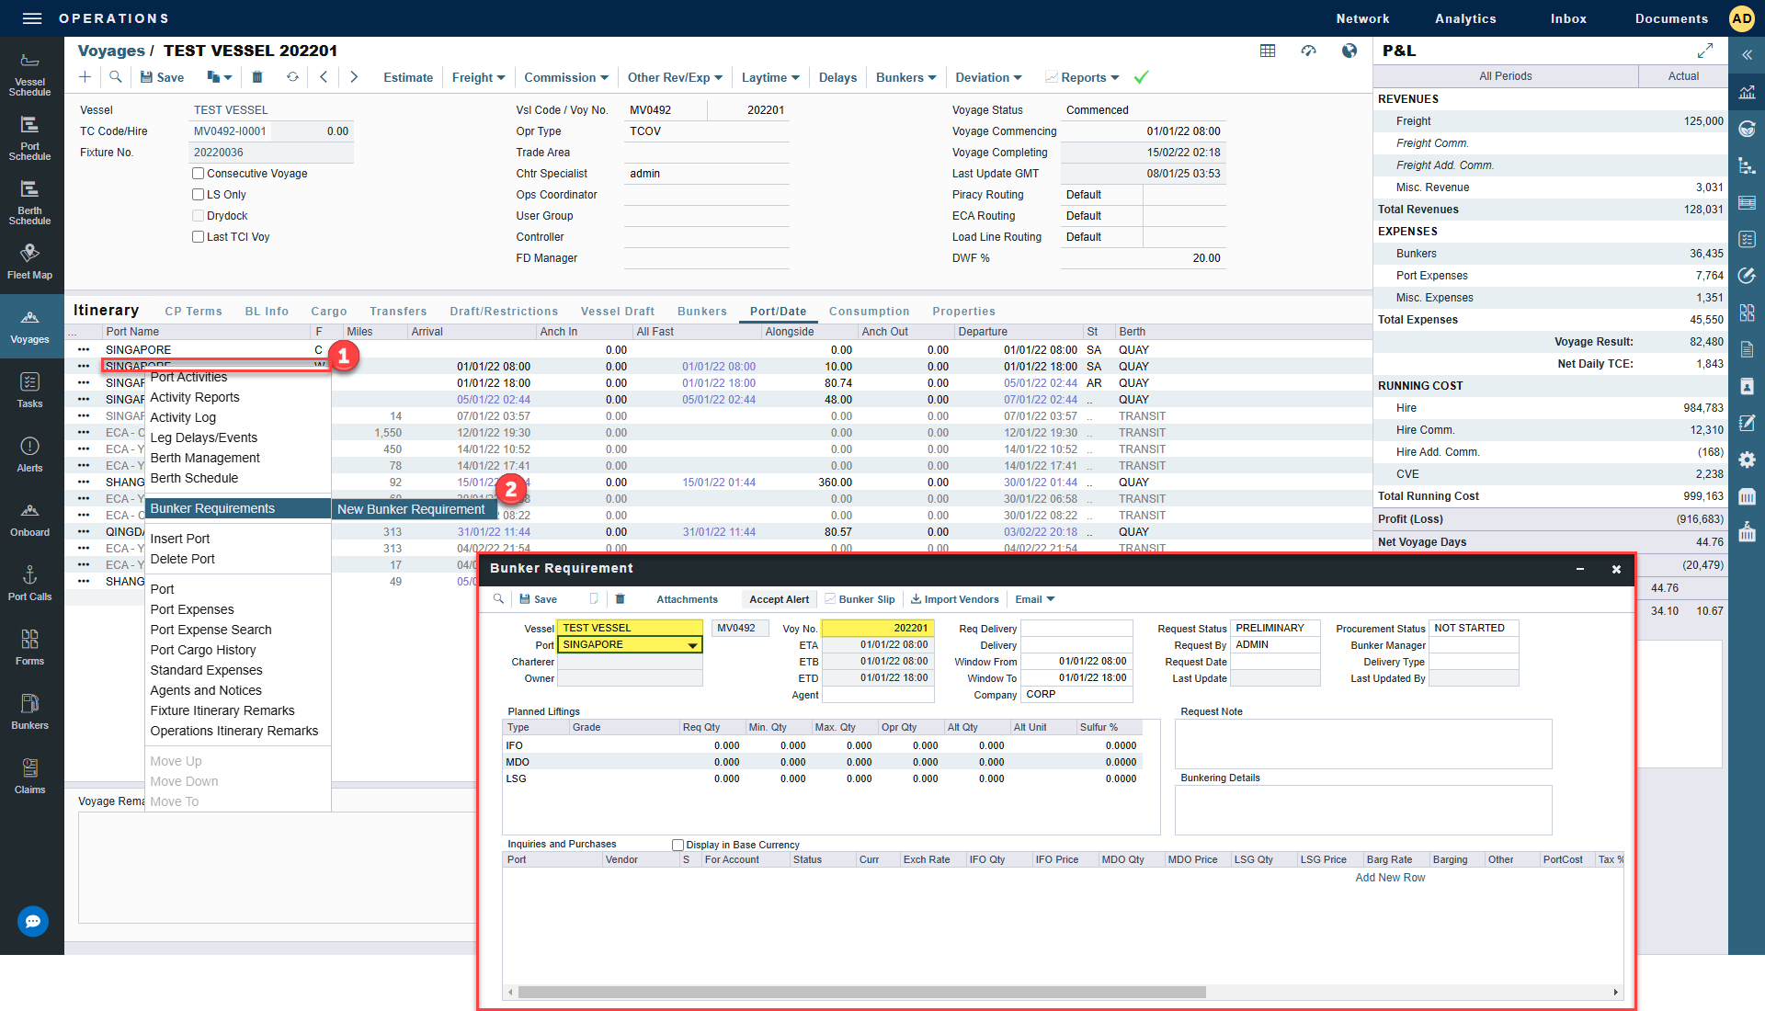Click the Accept Alert button
Image resolution: width=1765 pixels, height=1011 pixels.
[x=779, y=599]
